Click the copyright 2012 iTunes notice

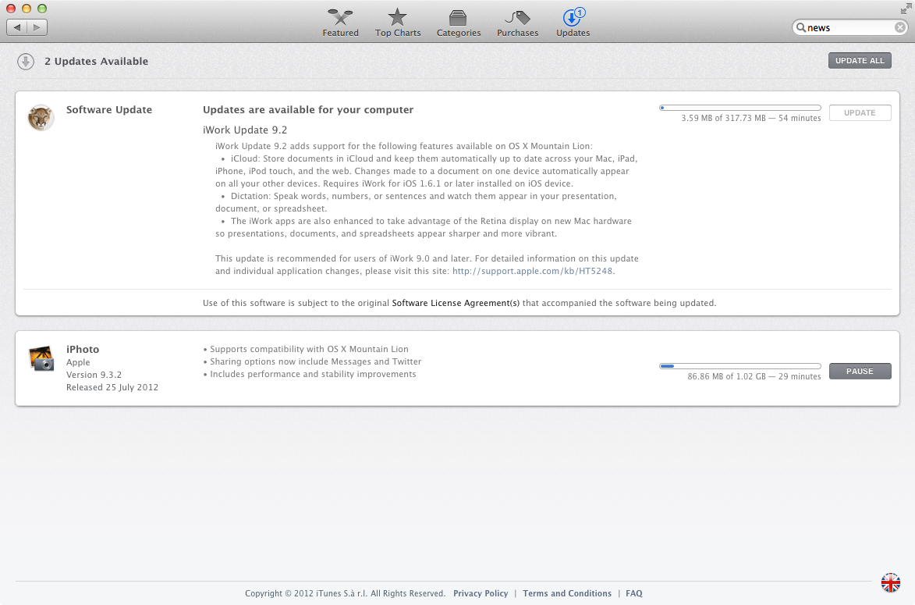(x=346, y=593)
